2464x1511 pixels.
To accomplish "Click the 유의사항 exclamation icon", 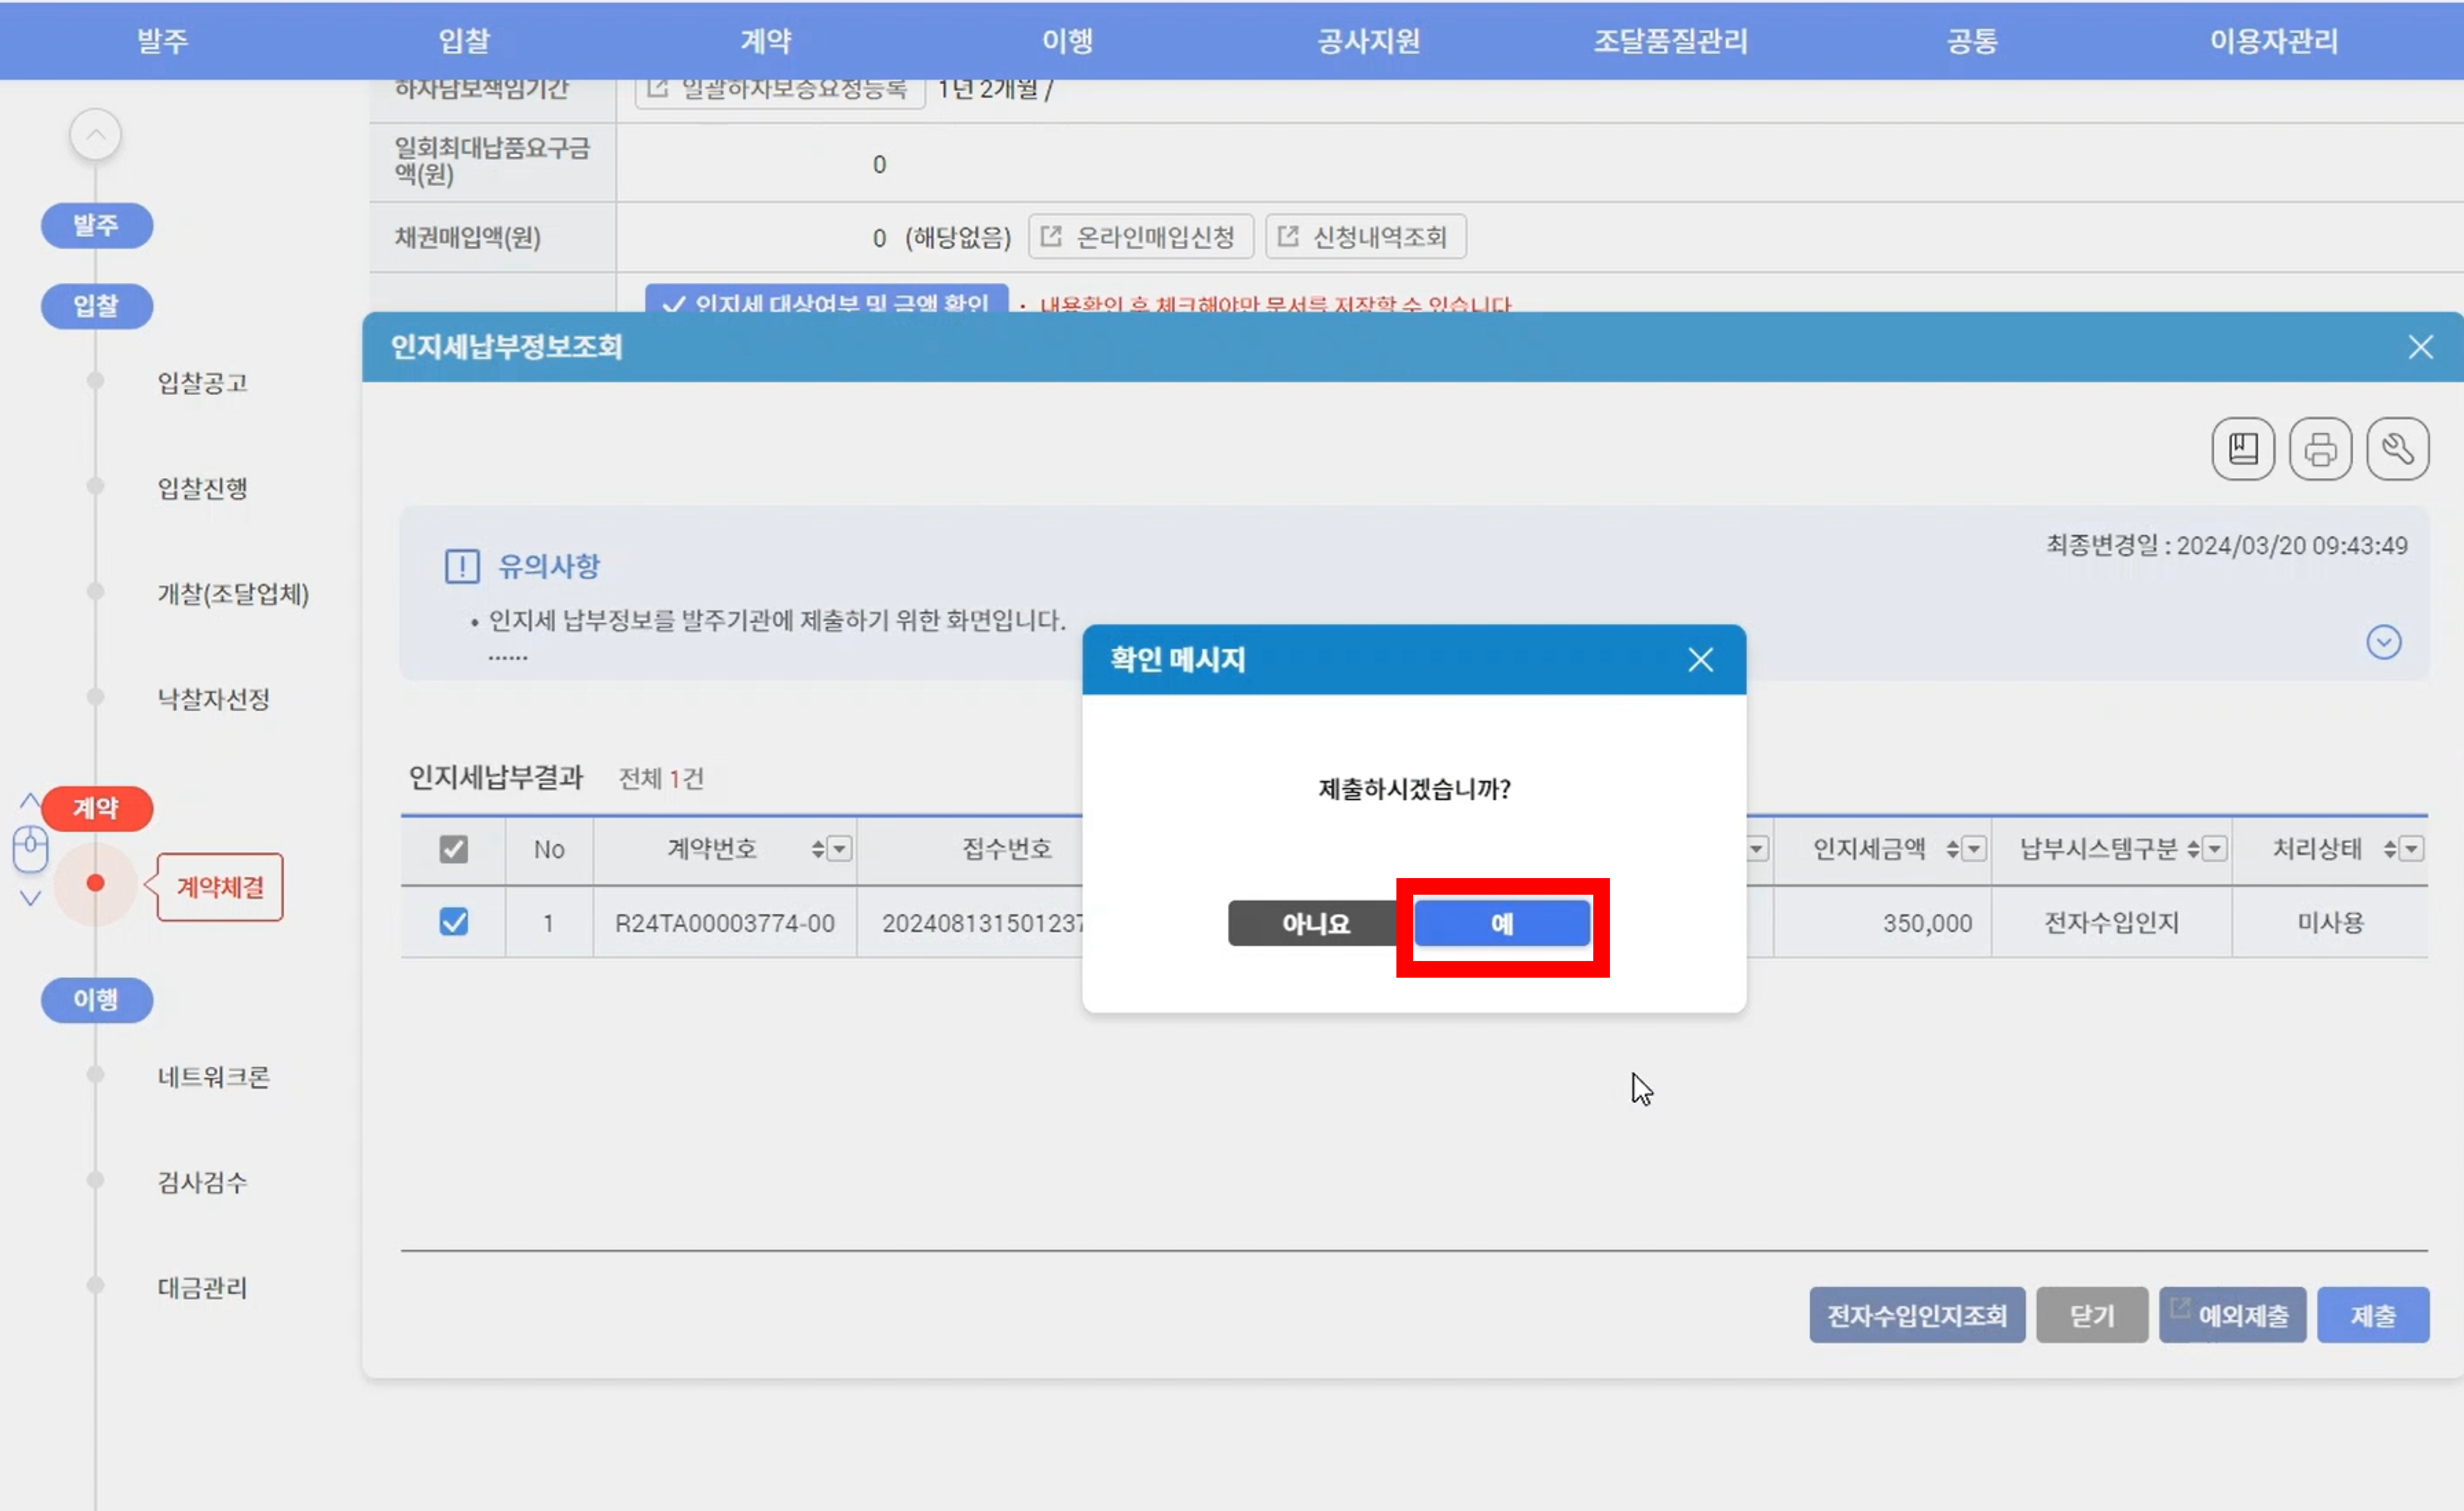I will [x=462, y=566].
